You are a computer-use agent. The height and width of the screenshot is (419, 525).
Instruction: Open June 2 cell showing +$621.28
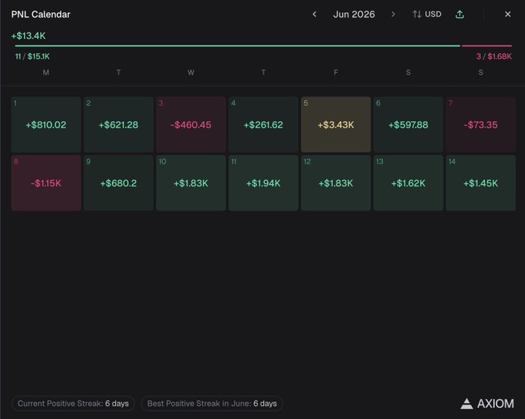(119, 124)
